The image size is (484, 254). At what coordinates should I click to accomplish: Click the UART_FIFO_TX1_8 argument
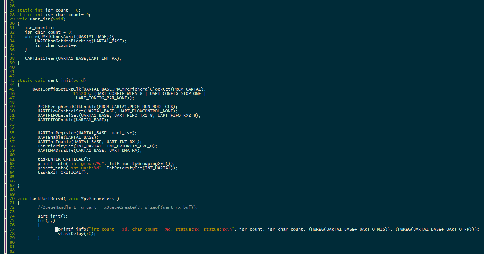(134, 115)
